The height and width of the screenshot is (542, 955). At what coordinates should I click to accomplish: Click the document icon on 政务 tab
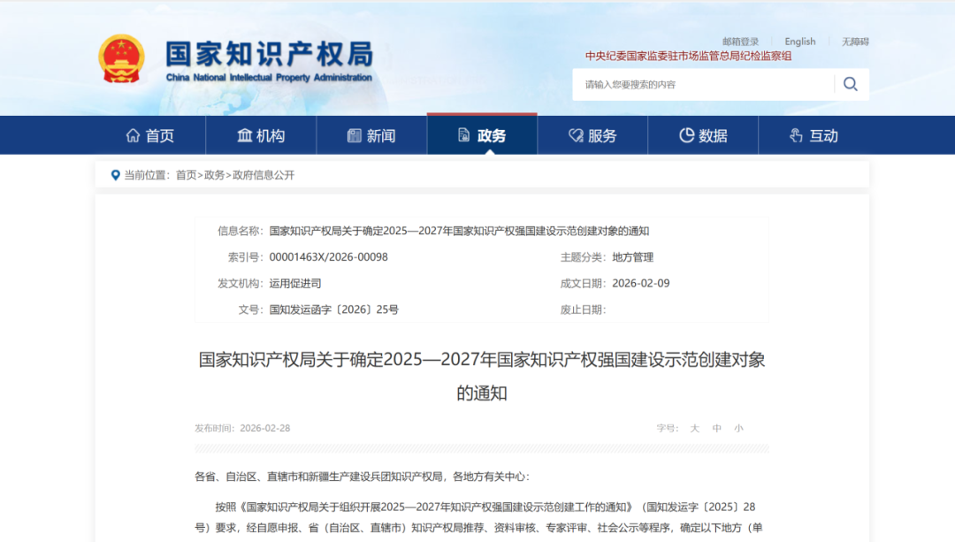(462, 134)
